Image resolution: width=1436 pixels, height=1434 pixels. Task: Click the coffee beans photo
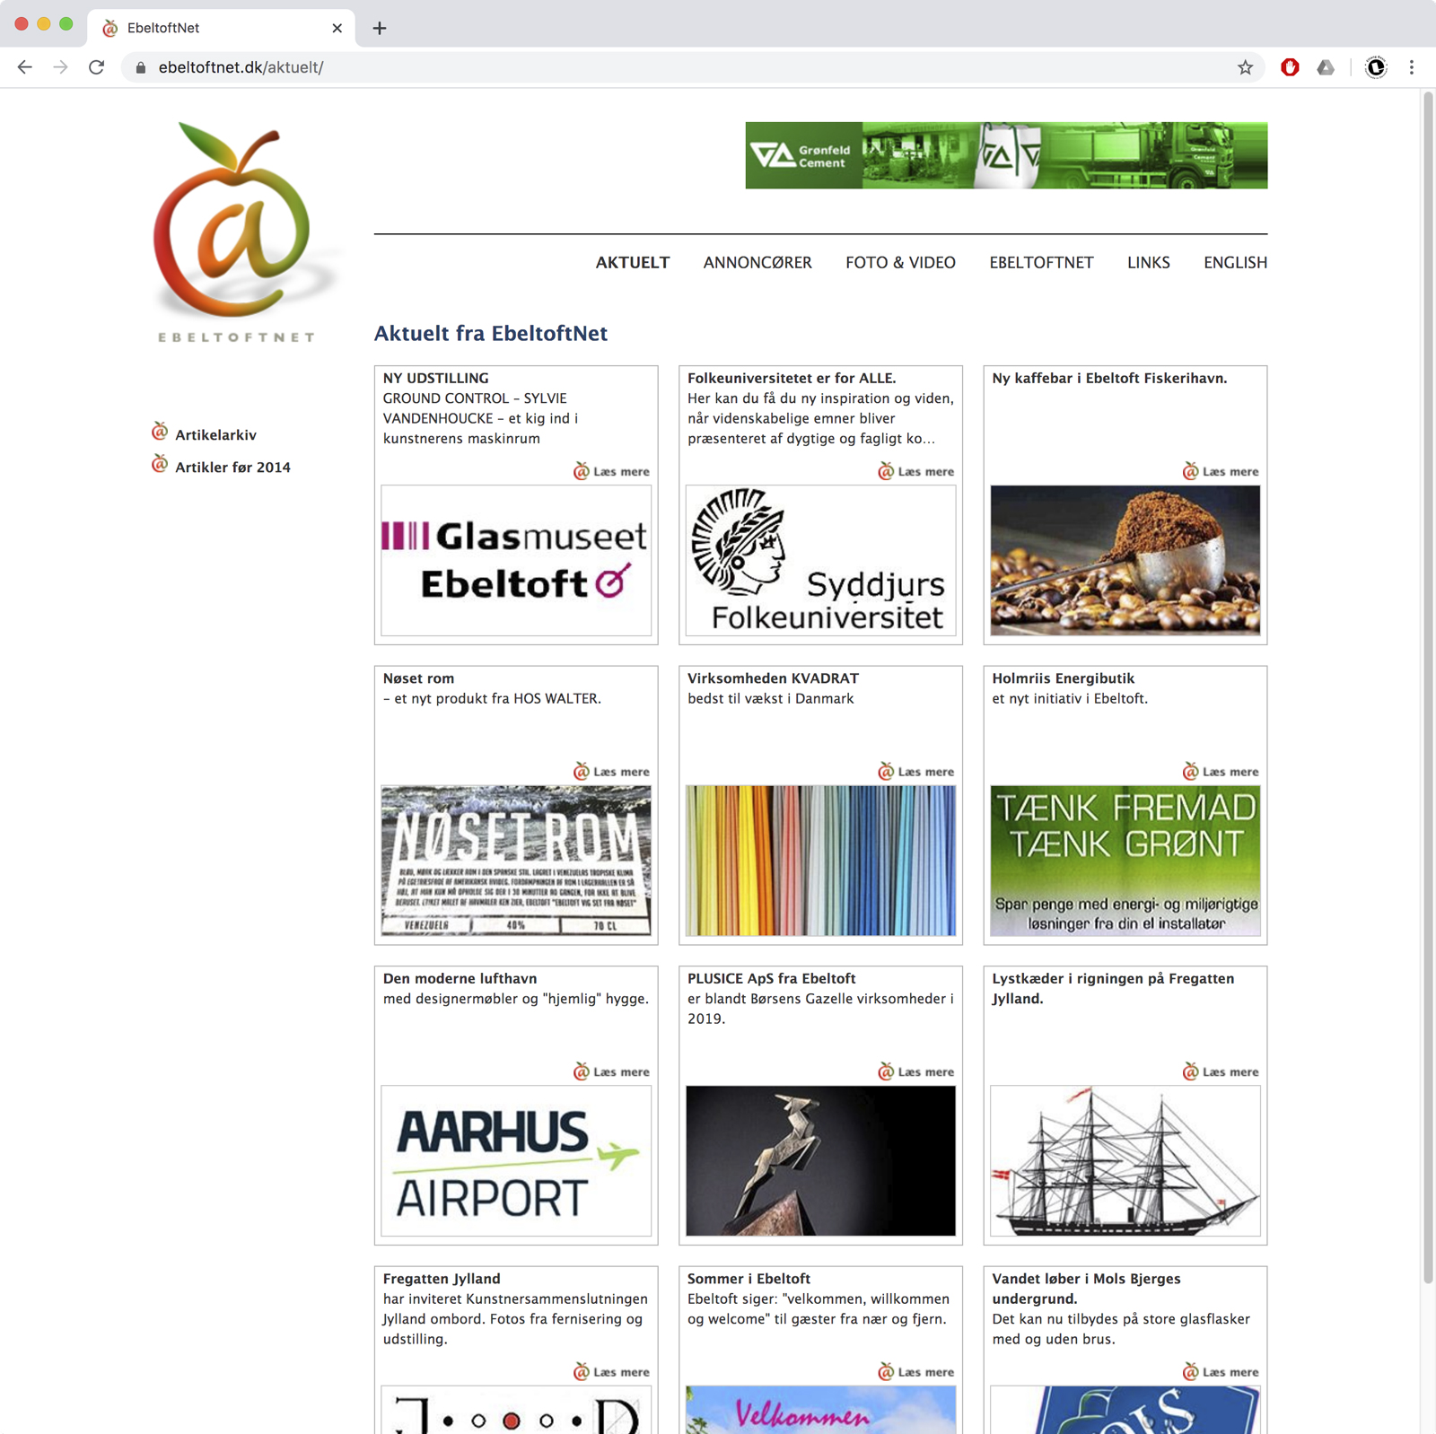[1125, 561]
